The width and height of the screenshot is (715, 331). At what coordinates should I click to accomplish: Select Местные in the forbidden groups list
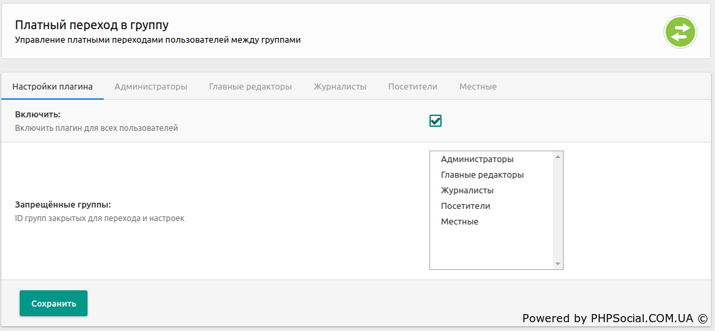coord(459,222)
